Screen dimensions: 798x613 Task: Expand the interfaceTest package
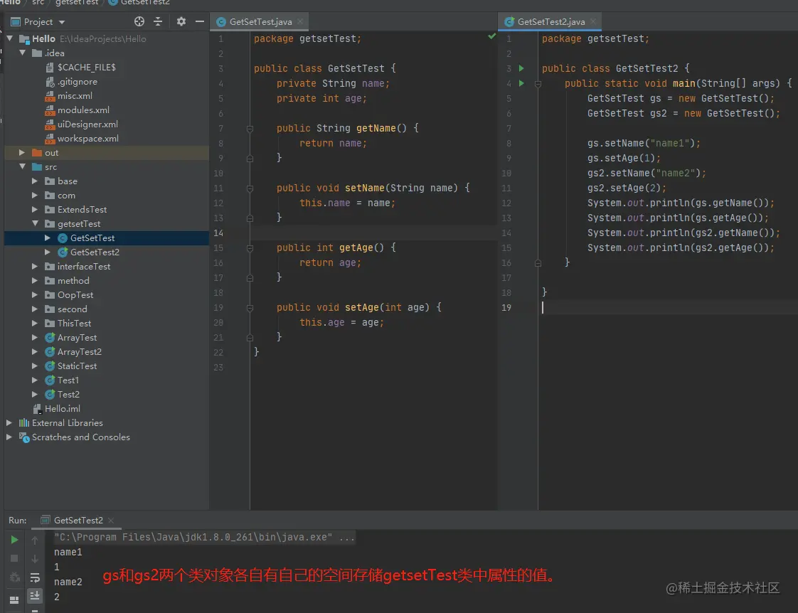35,266
